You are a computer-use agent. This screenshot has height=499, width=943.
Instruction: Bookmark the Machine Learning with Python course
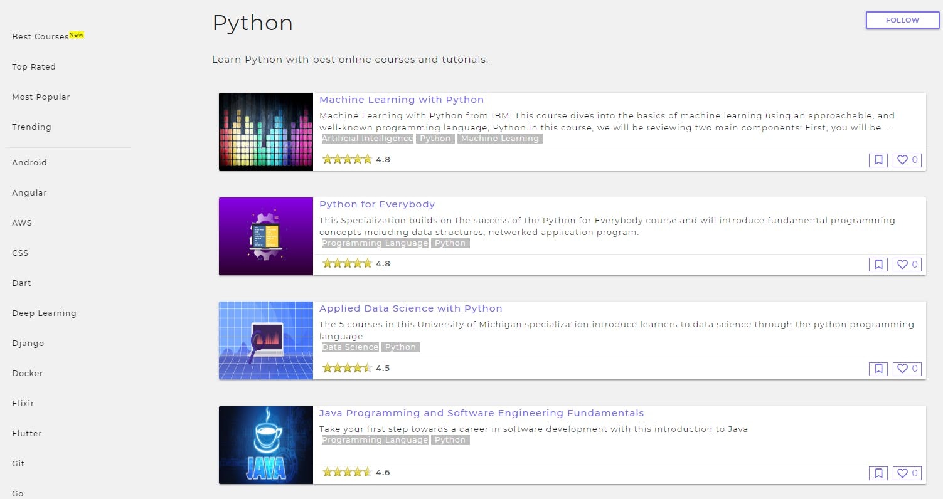pos(878,160)
